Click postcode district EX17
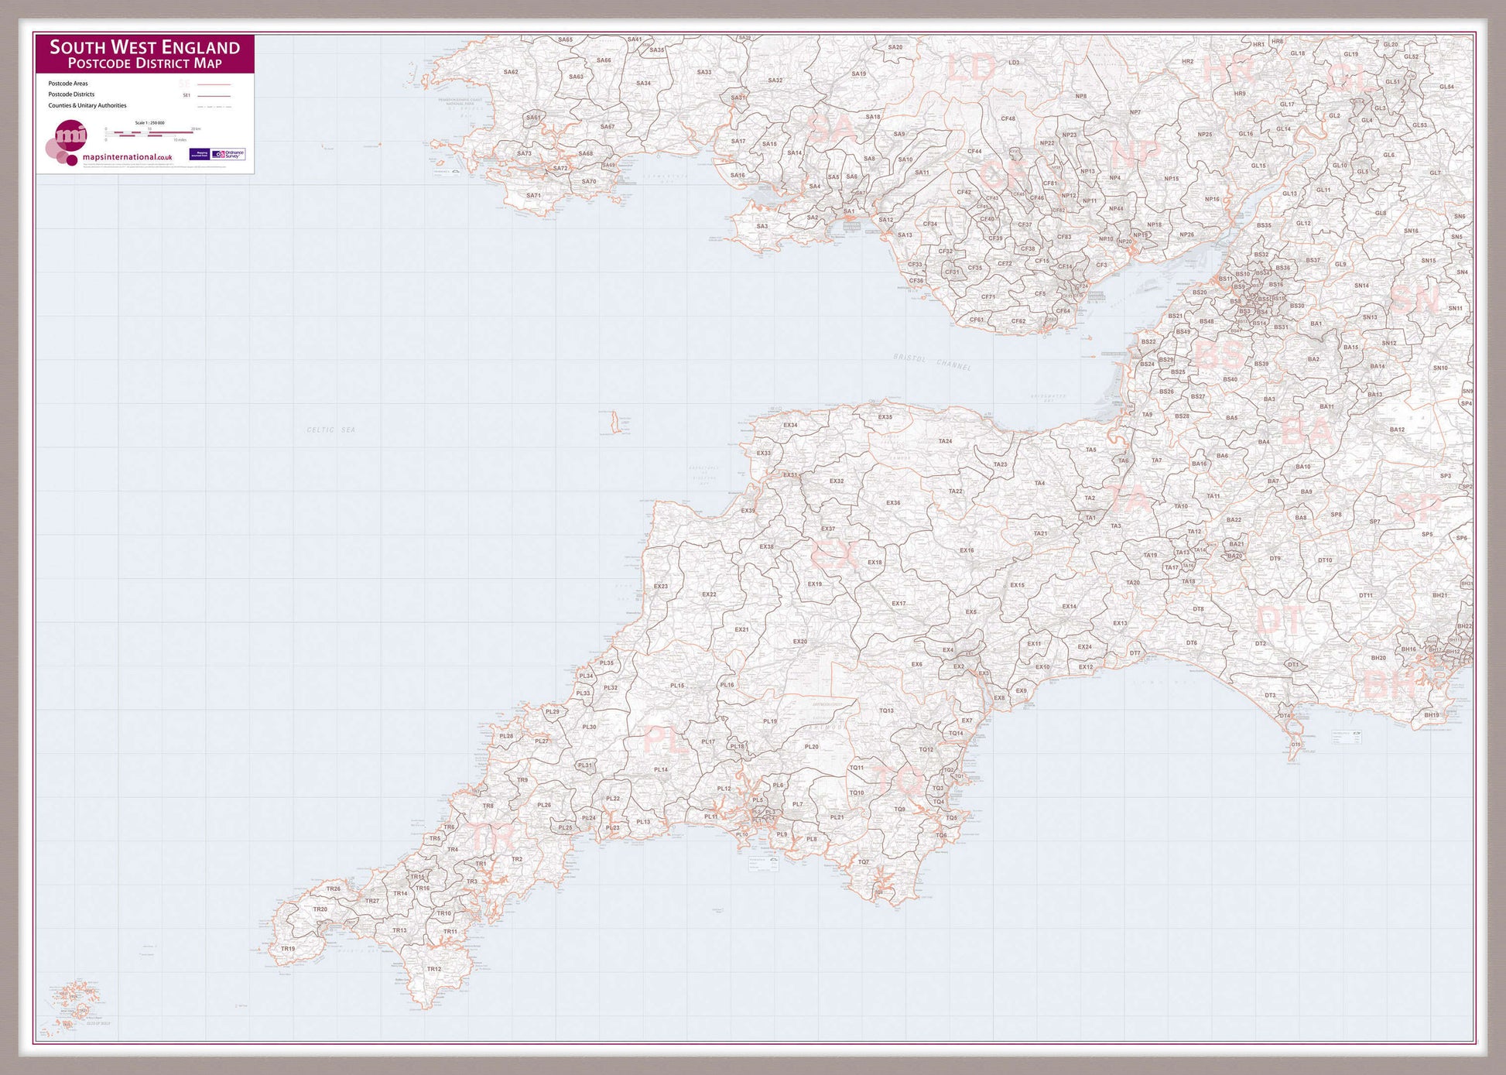This screenshot has height=1075, width=1506. pos(898,604)
